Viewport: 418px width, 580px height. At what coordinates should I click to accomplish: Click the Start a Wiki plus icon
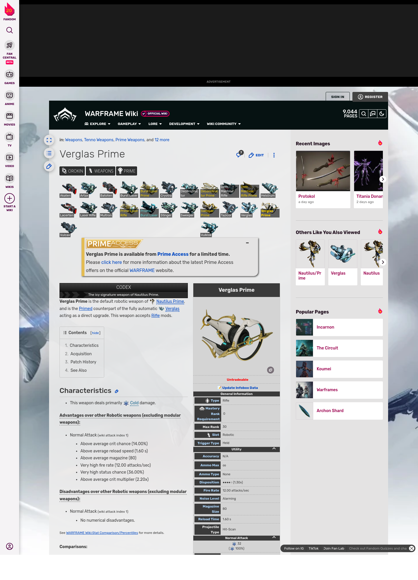click(10, 199)
